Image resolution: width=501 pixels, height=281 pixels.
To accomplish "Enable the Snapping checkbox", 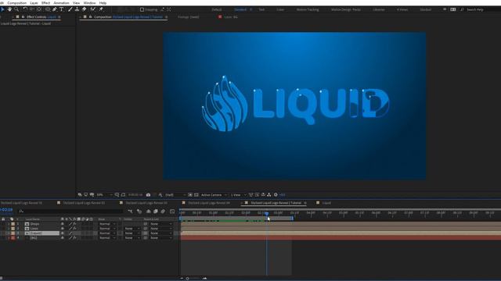I will (142, 9).
